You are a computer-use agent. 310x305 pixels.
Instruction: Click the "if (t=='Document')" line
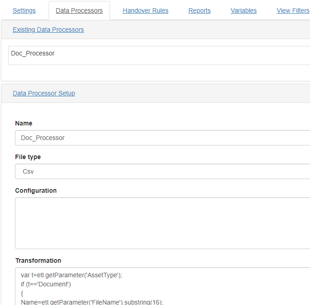click(46, 284)
